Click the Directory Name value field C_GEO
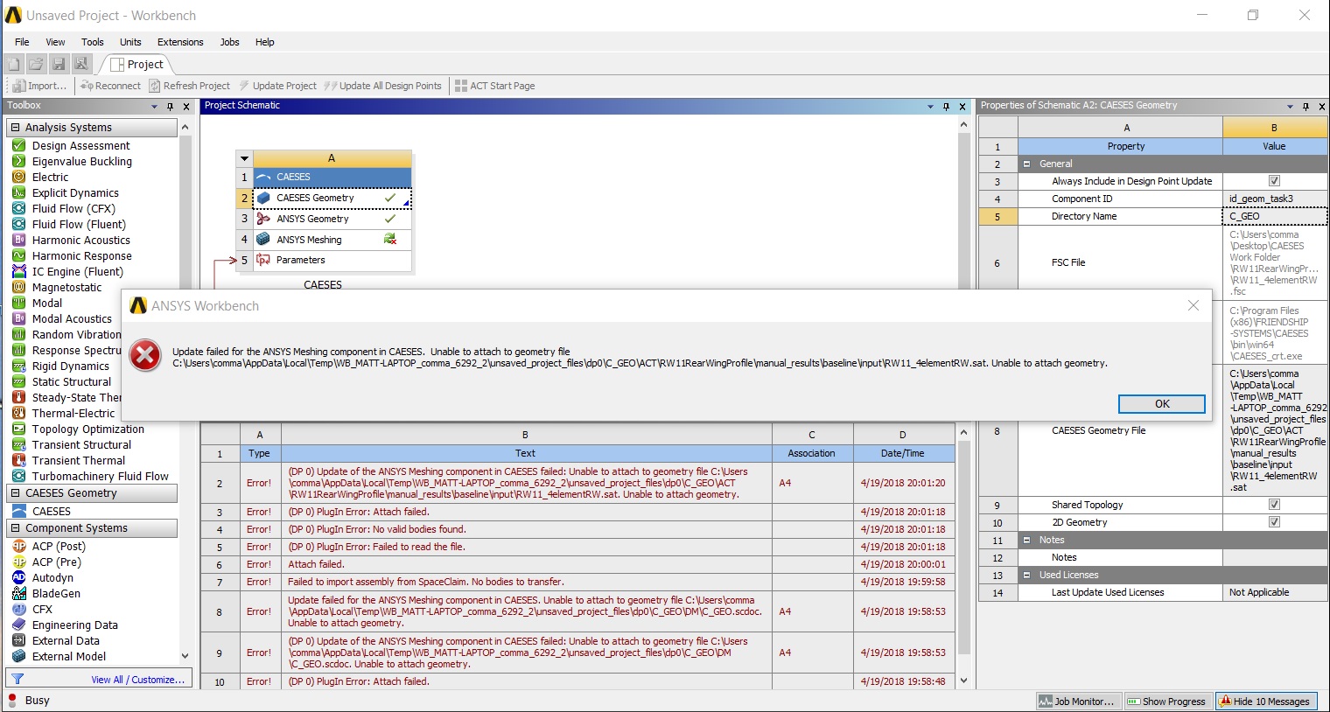The height and width of the screenshot is (712, 1330). click(x=1274, y=216)
